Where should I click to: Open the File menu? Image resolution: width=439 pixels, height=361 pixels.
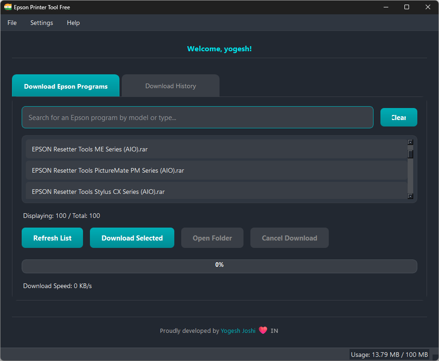click(12, 23)
